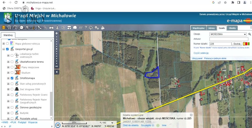
Task: Expand the Osnowa geodezyjna node
Action: pos(8,108)
